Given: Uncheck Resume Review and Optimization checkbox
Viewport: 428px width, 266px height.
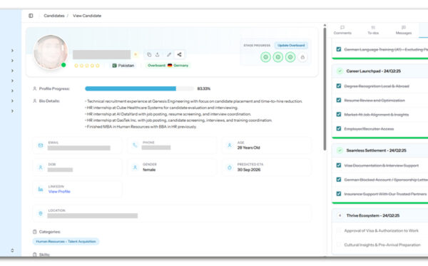Looking at the screenshot, I should pos(339,100).
